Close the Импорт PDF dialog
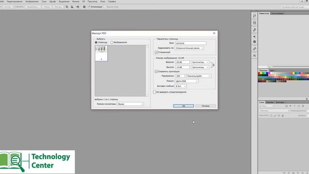The image size is (309, 174). pyautogui.click(x=214, y=33)
